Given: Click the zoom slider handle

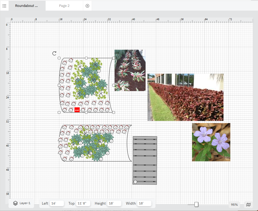Looking at the screenshot, I should (196, 204).
